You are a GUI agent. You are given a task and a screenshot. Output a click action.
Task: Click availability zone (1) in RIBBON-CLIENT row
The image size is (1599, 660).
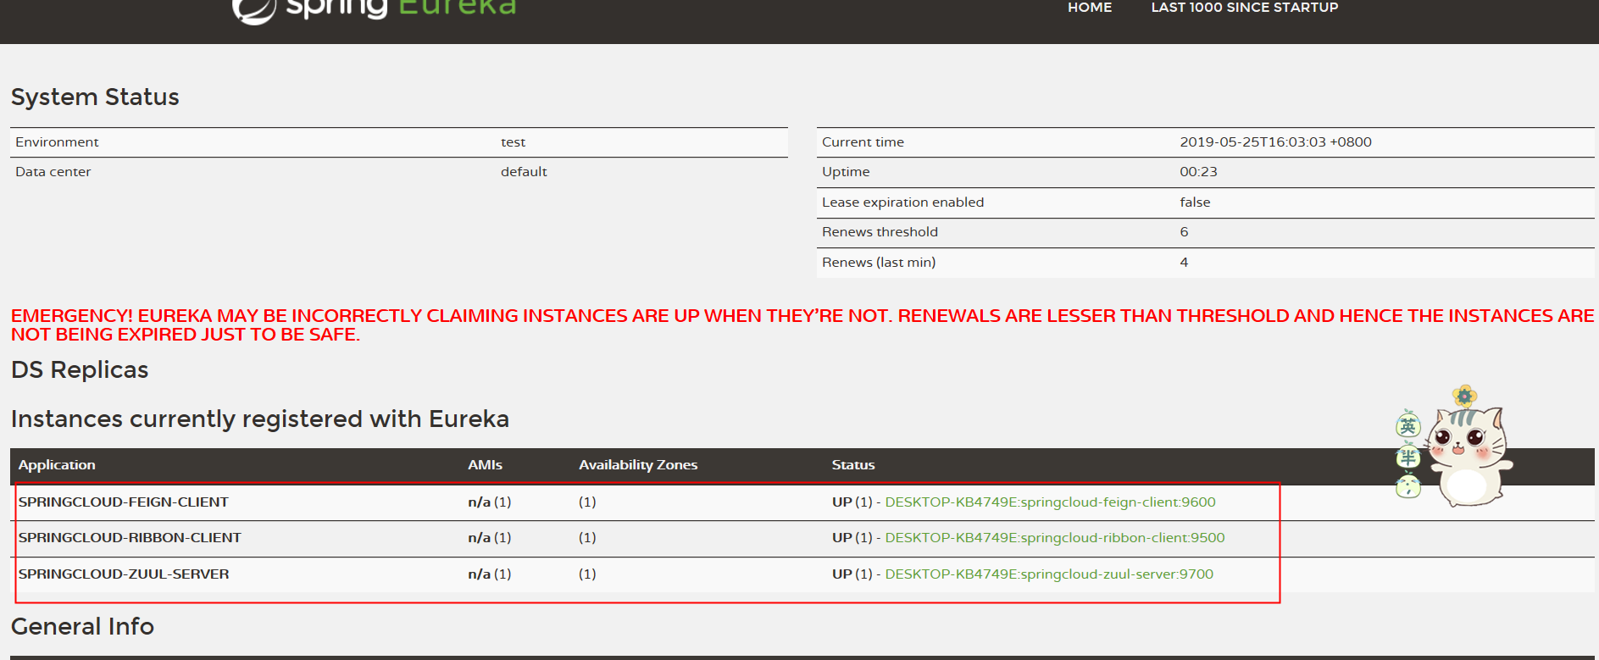[587, 537]
